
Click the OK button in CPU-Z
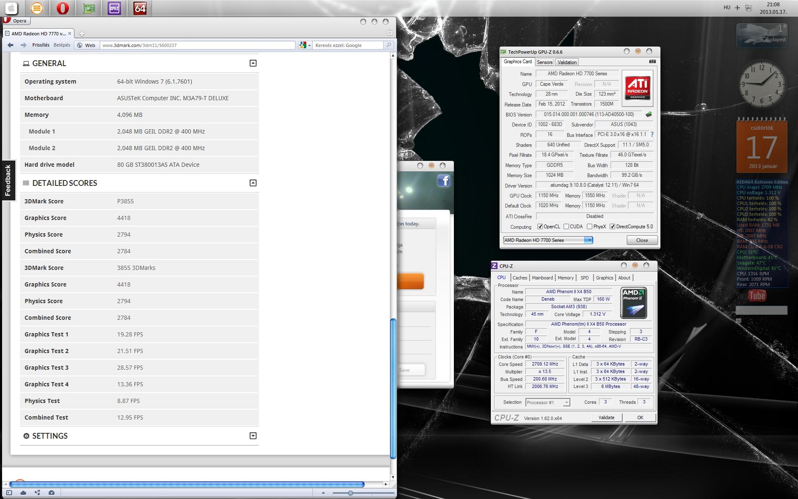coord(640,417)
